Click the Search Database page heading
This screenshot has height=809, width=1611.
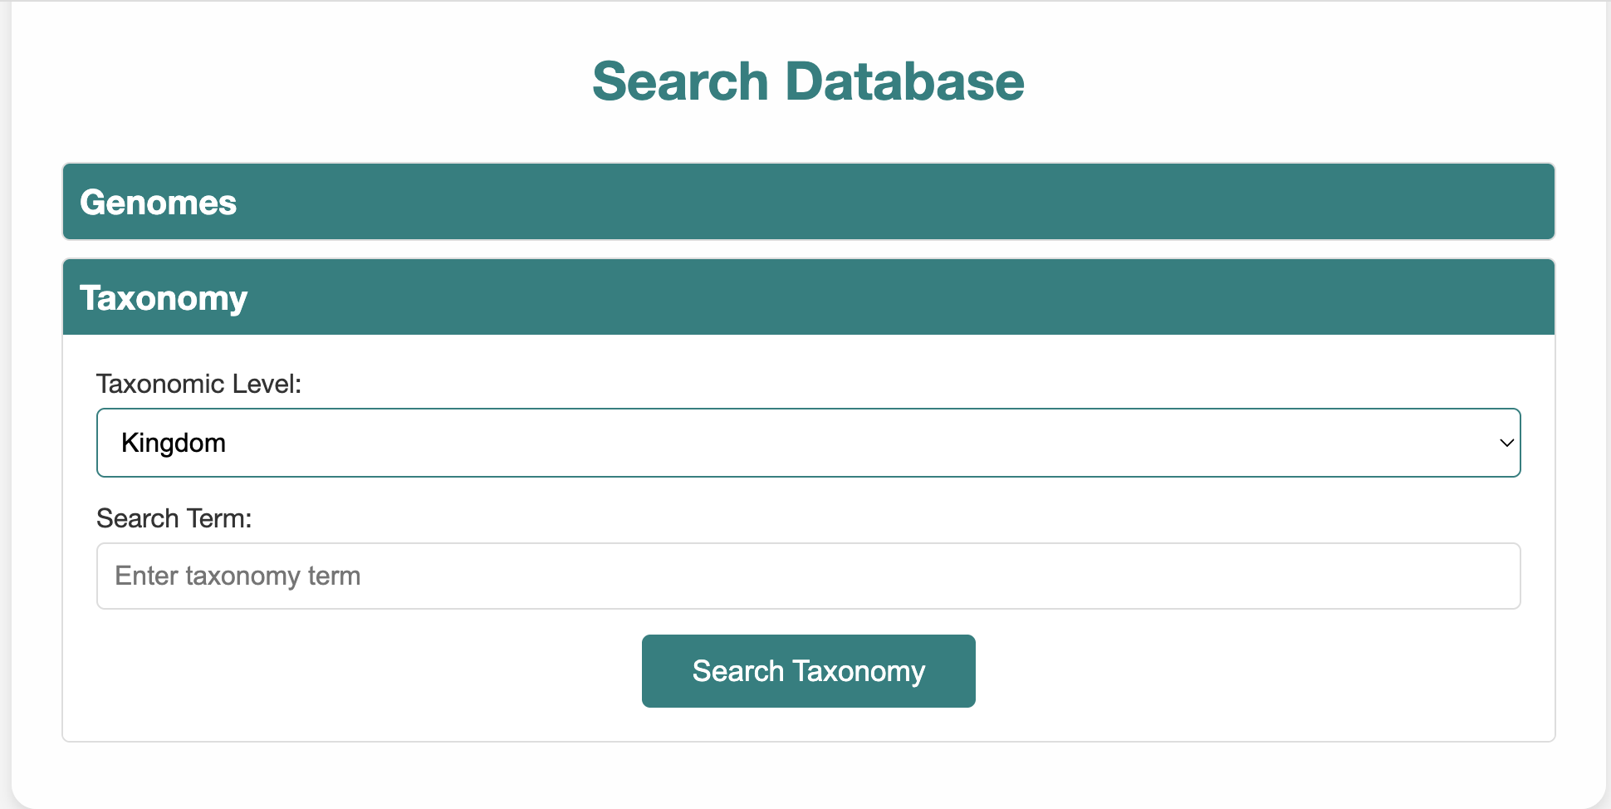point(808,81)
